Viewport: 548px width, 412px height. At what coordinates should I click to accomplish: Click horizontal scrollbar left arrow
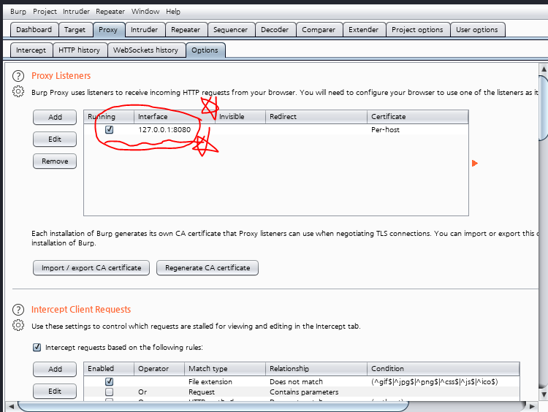[x=11, y=406]
